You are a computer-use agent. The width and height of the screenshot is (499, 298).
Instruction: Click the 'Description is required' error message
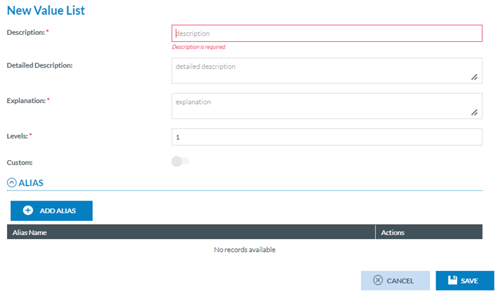coord(199,47)
